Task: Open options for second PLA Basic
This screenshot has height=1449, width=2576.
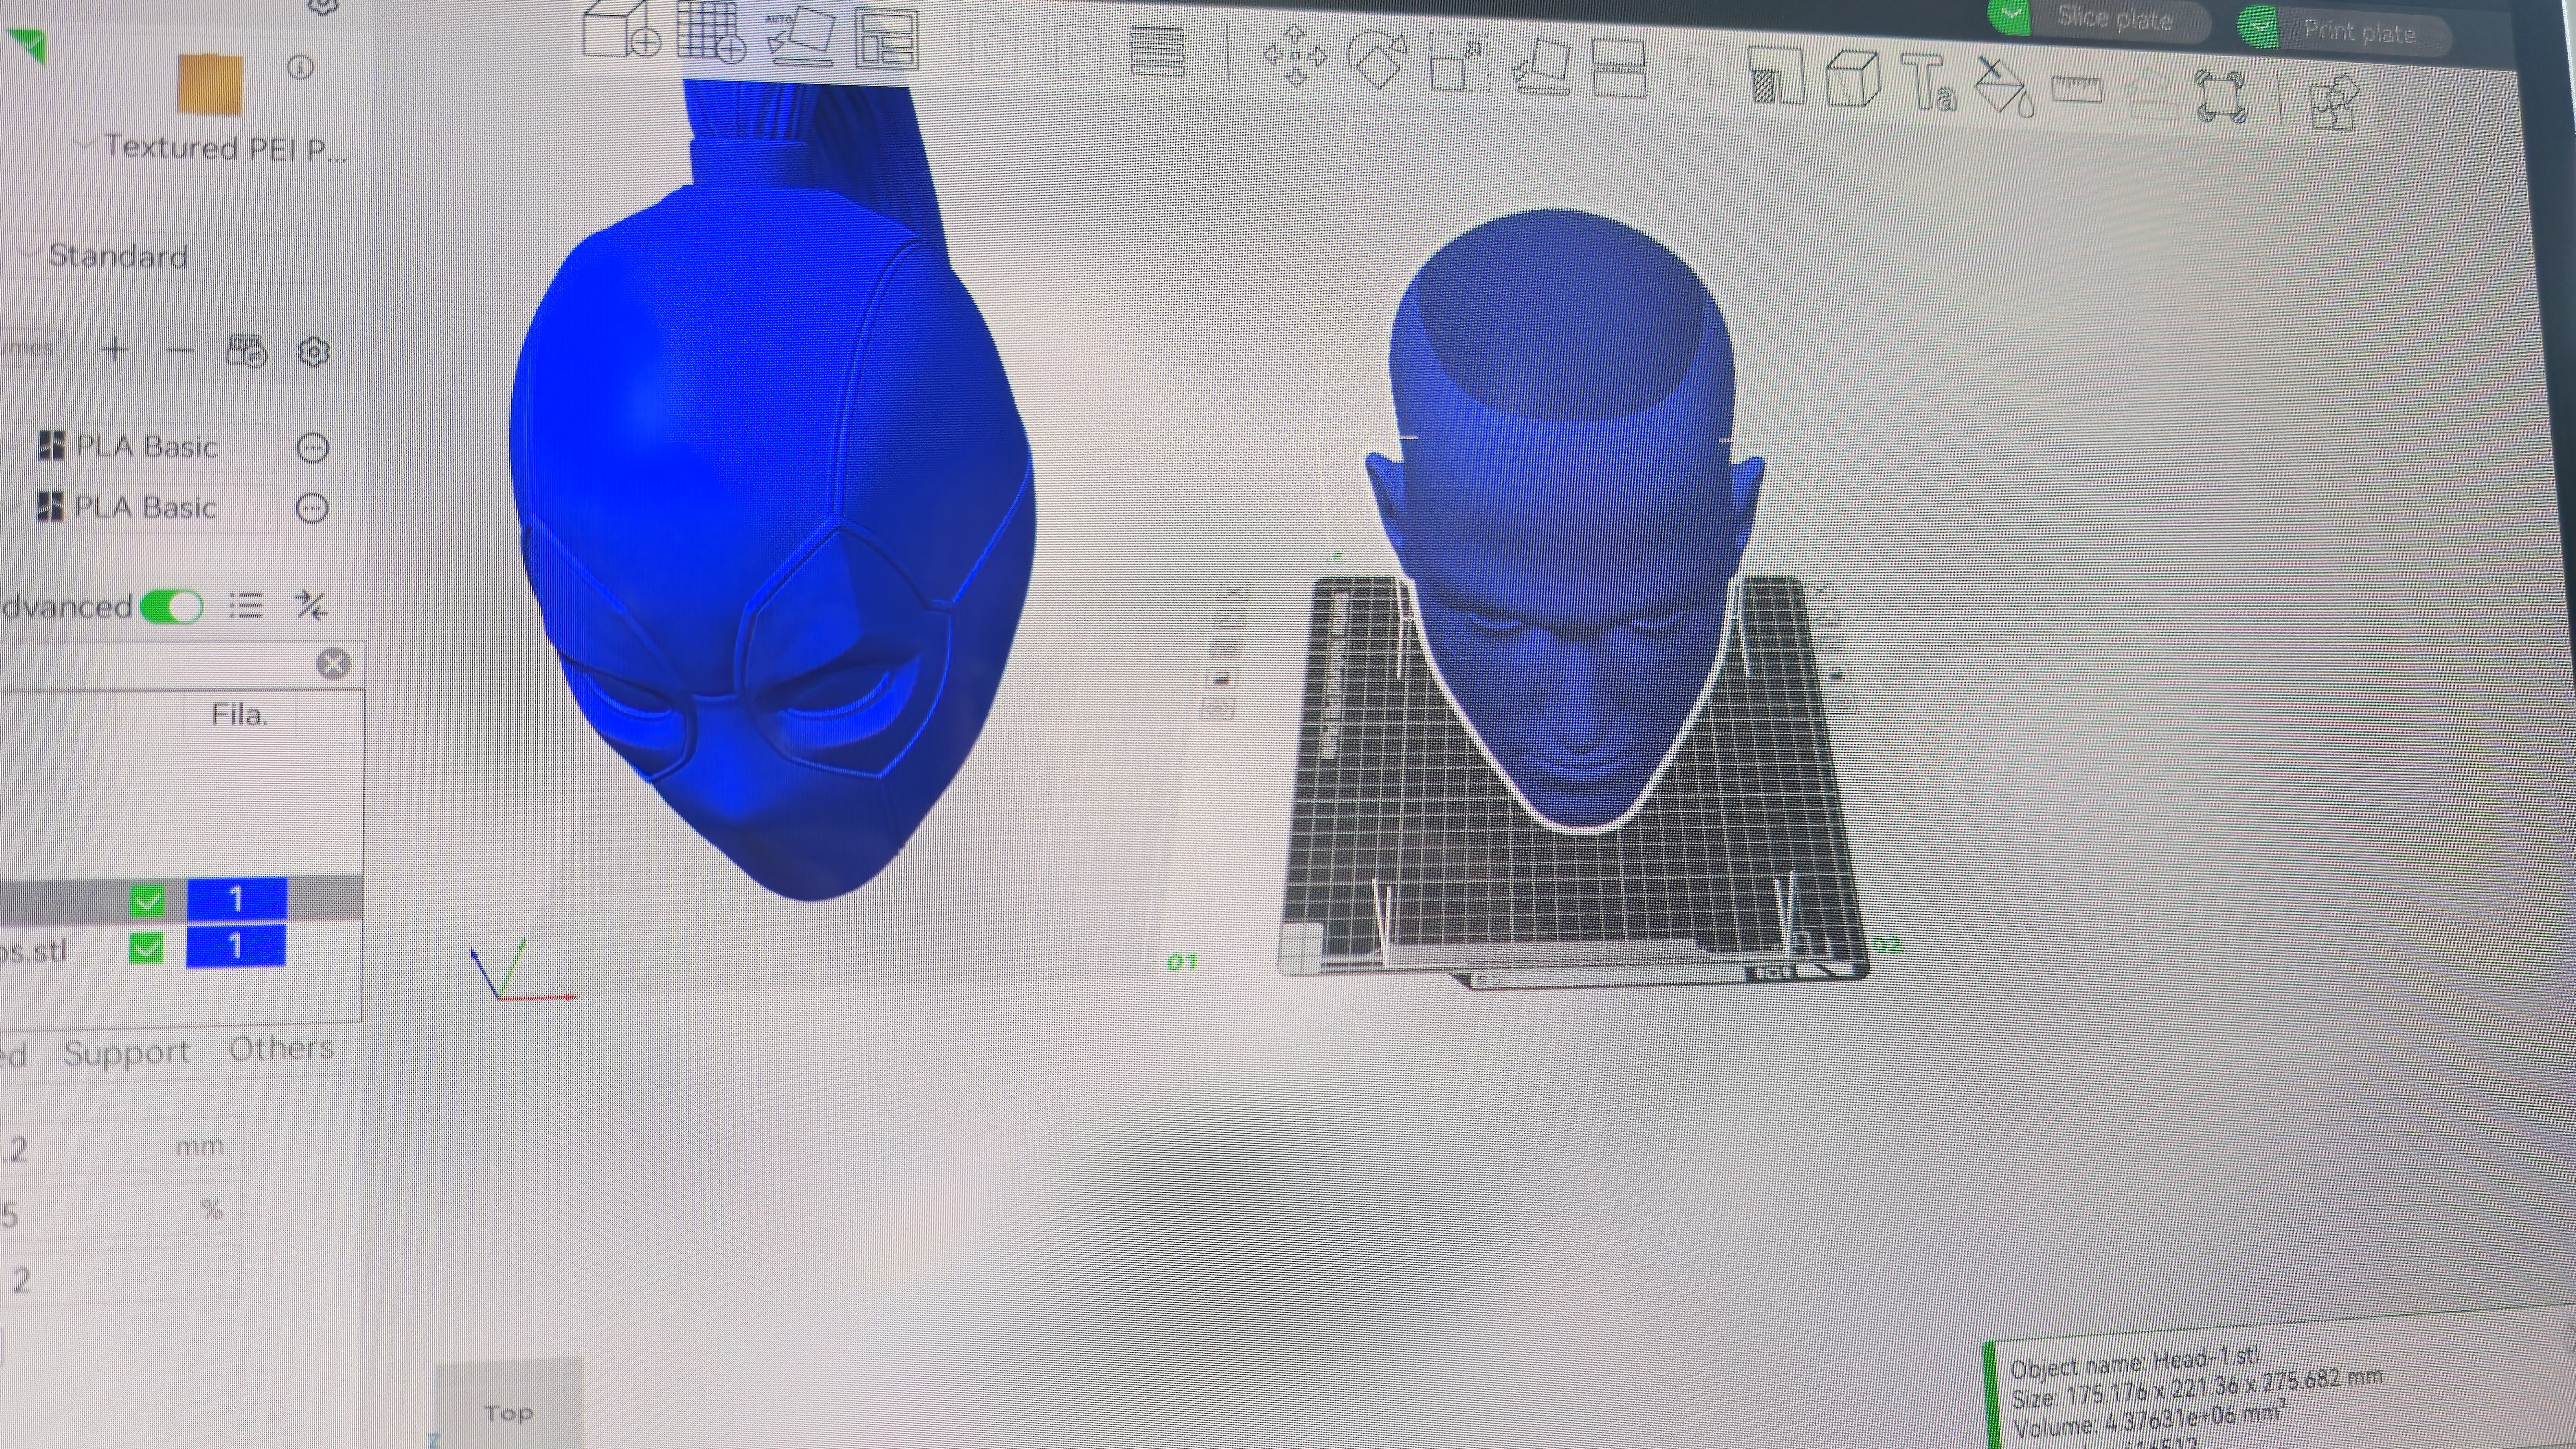Action: [312, 508]
